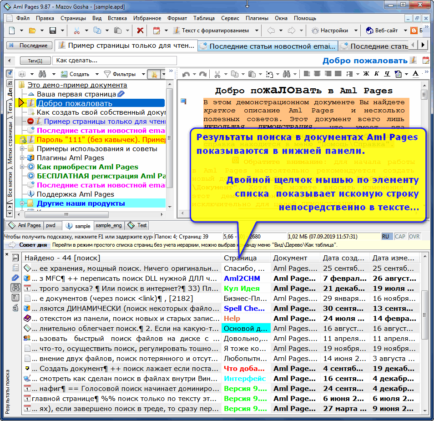Switch to the sample_eng document tab
Viewport: 434px width, 421px height.
109,225
